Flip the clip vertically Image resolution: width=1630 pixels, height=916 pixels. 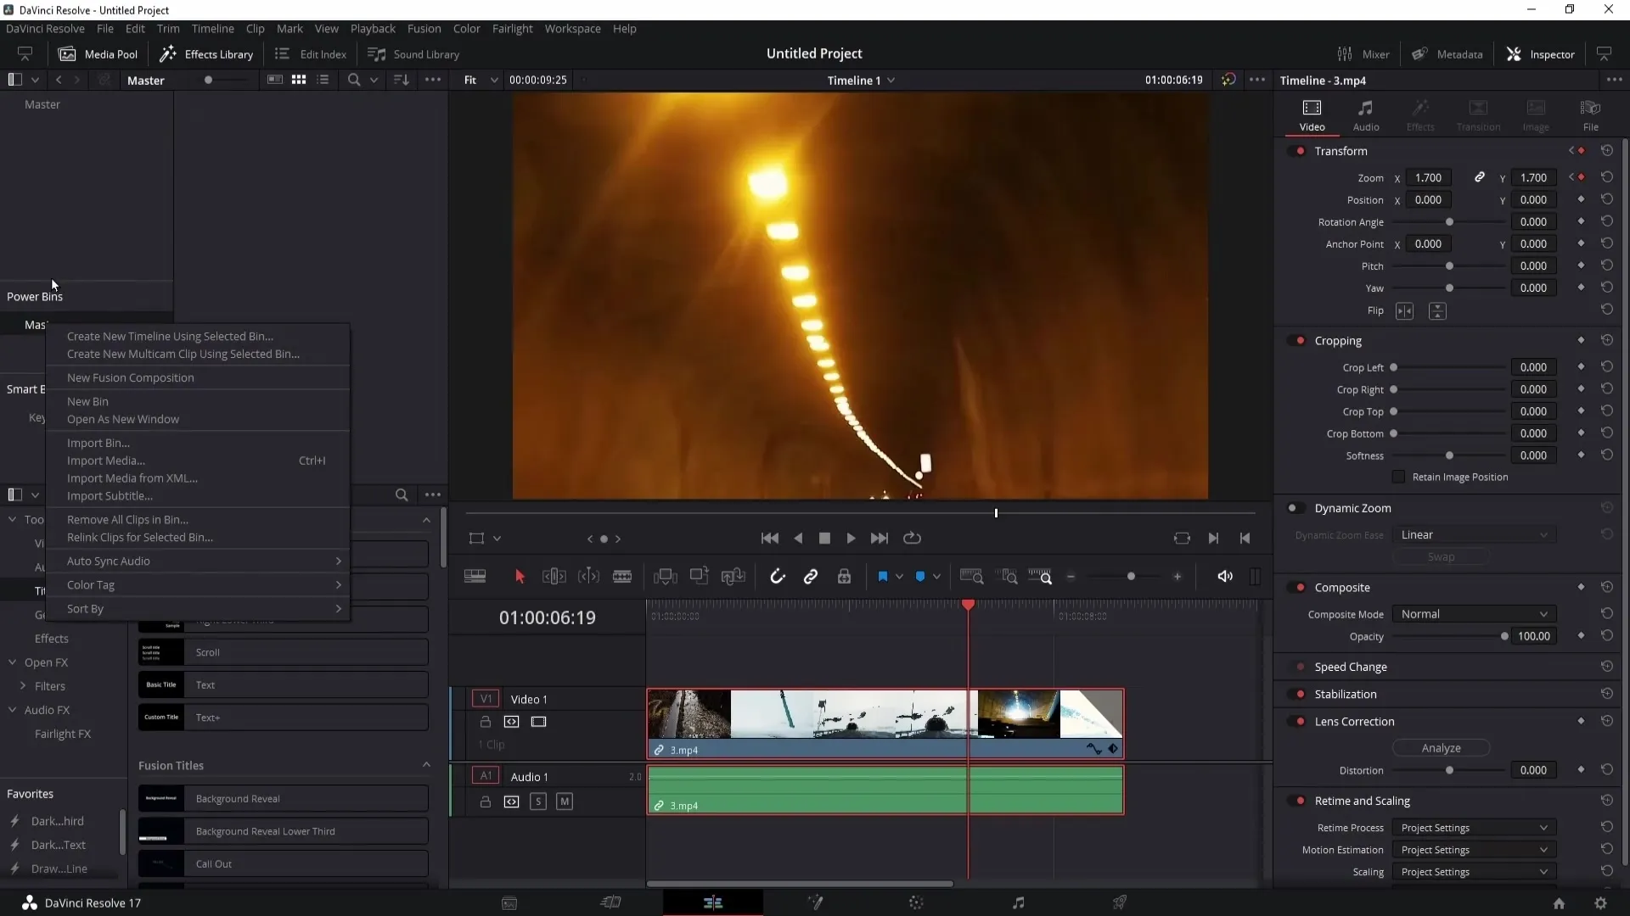pyautogui.click(x=1437, y=311)
